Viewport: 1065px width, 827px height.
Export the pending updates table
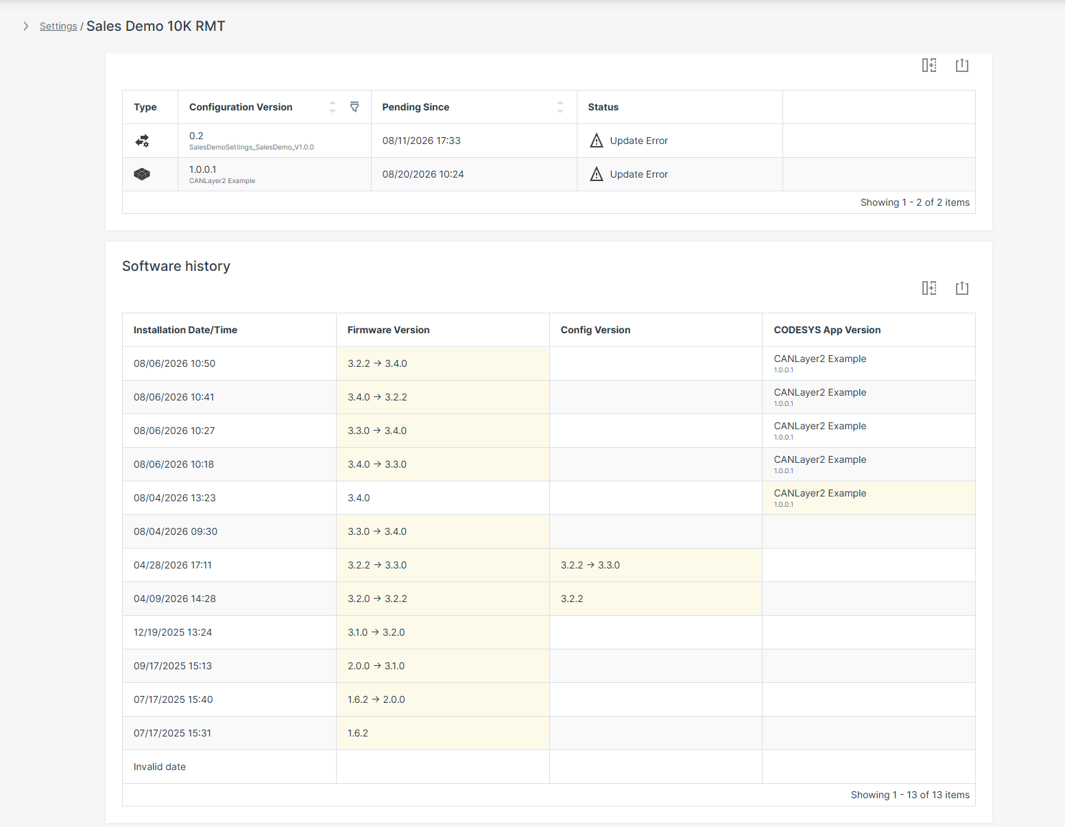(x=962, y=65)
